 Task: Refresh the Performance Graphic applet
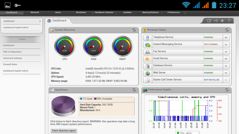(227, 90)
